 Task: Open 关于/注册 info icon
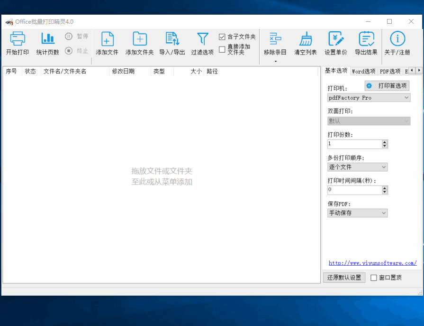click(397, 39)
